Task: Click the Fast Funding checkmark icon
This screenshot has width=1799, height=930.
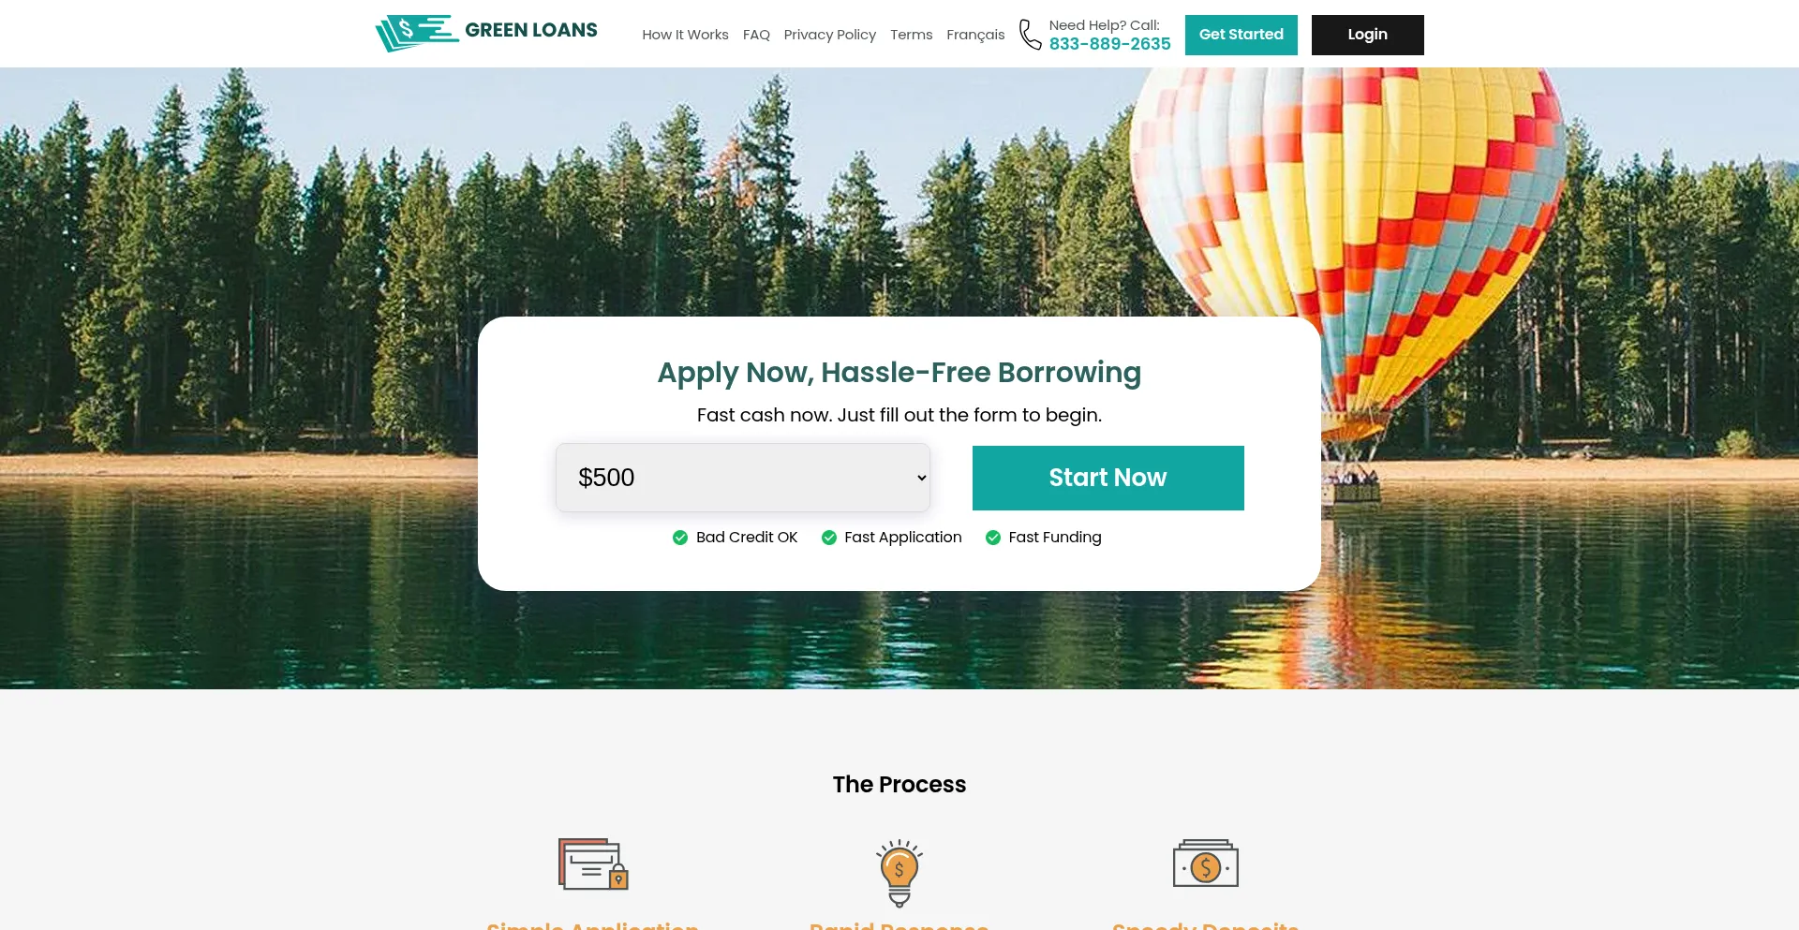Action: point(993,538)
